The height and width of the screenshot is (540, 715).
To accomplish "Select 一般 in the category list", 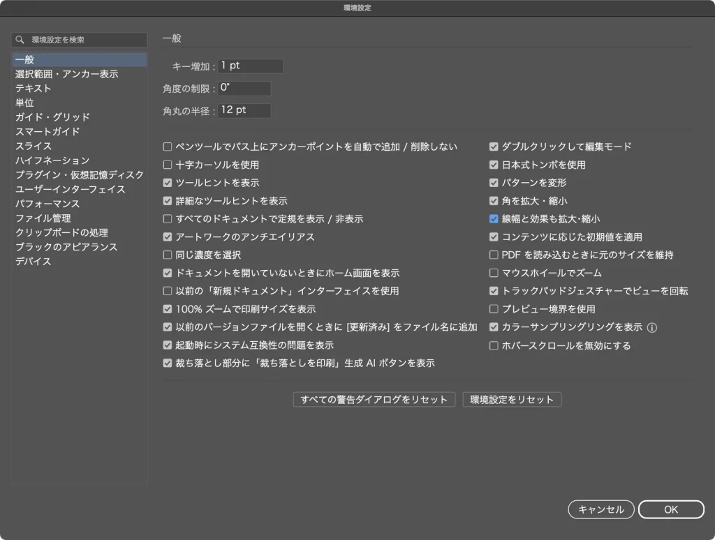I will click(x=80, y=59).
